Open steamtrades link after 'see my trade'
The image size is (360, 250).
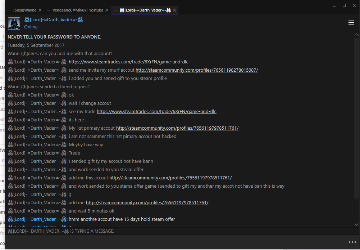click(156, 112)
